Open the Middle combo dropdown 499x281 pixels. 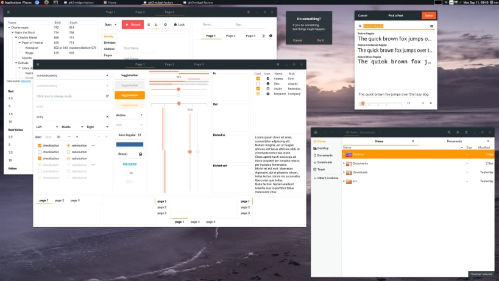coord(73,127)
